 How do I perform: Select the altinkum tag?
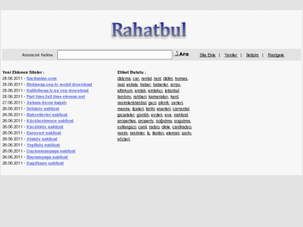click(125, 91)
